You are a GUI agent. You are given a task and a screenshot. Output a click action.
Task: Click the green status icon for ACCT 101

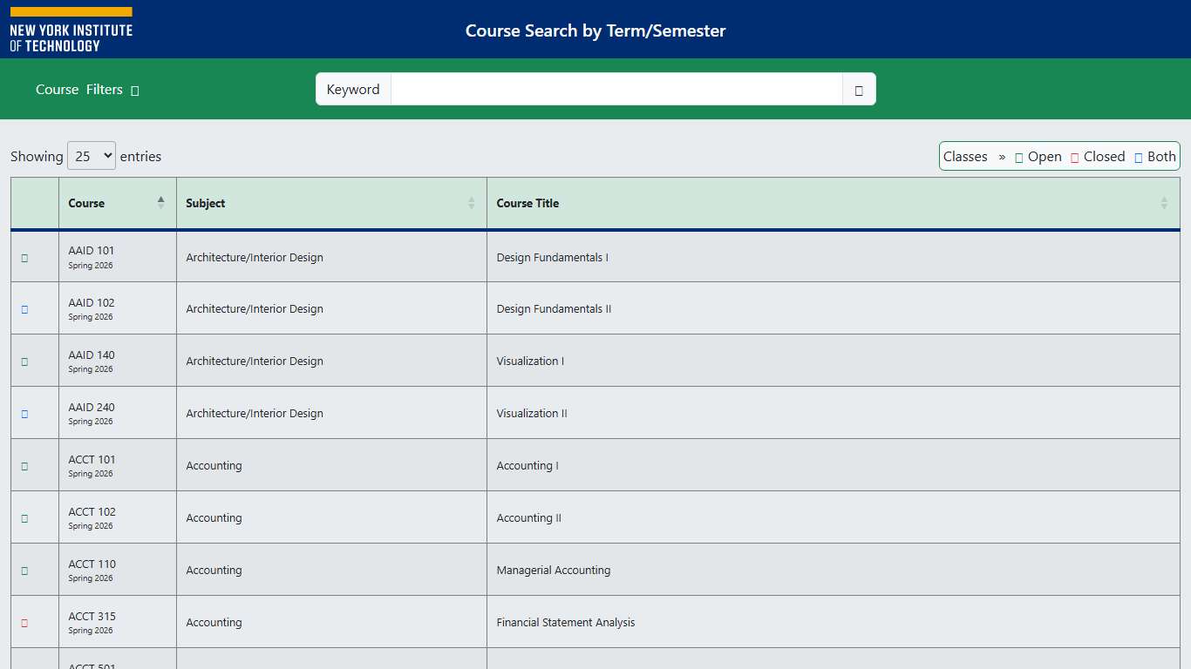[23, 465]
